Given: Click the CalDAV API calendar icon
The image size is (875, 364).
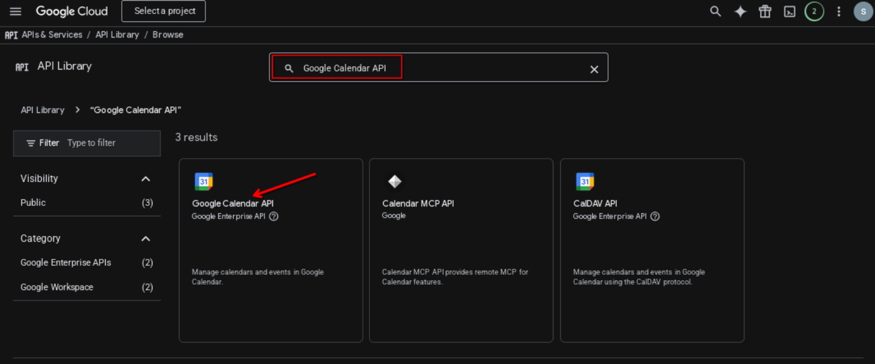Looking at the screenshot, I should click(585, 181).
